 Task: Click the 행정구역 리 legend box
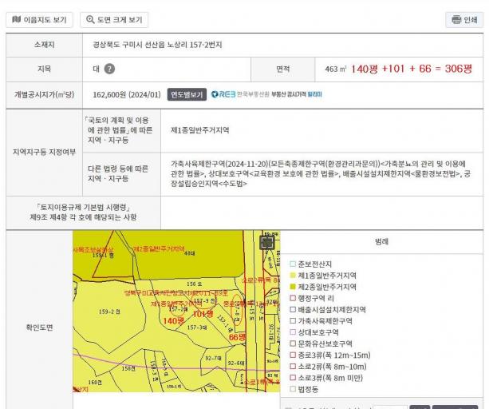(x=293, y=298)
